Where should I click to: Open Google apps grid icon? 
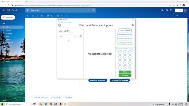[x=171, y=10]
